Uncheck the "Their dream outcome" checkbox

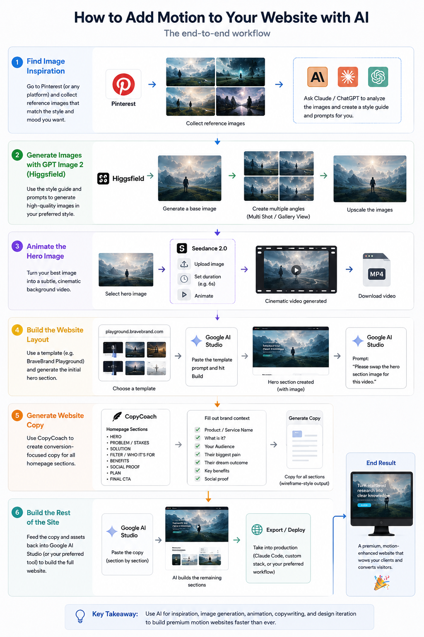198,462
